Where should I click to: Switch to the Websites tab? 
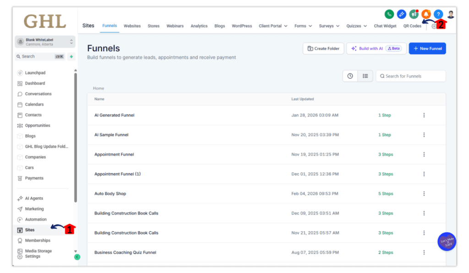coord(132,26)
